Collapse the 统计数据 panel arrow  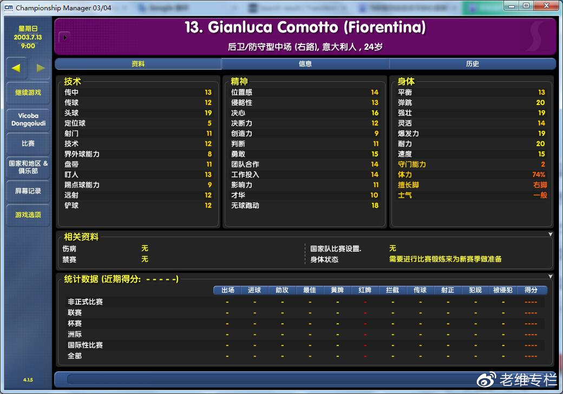pos(550,277)
